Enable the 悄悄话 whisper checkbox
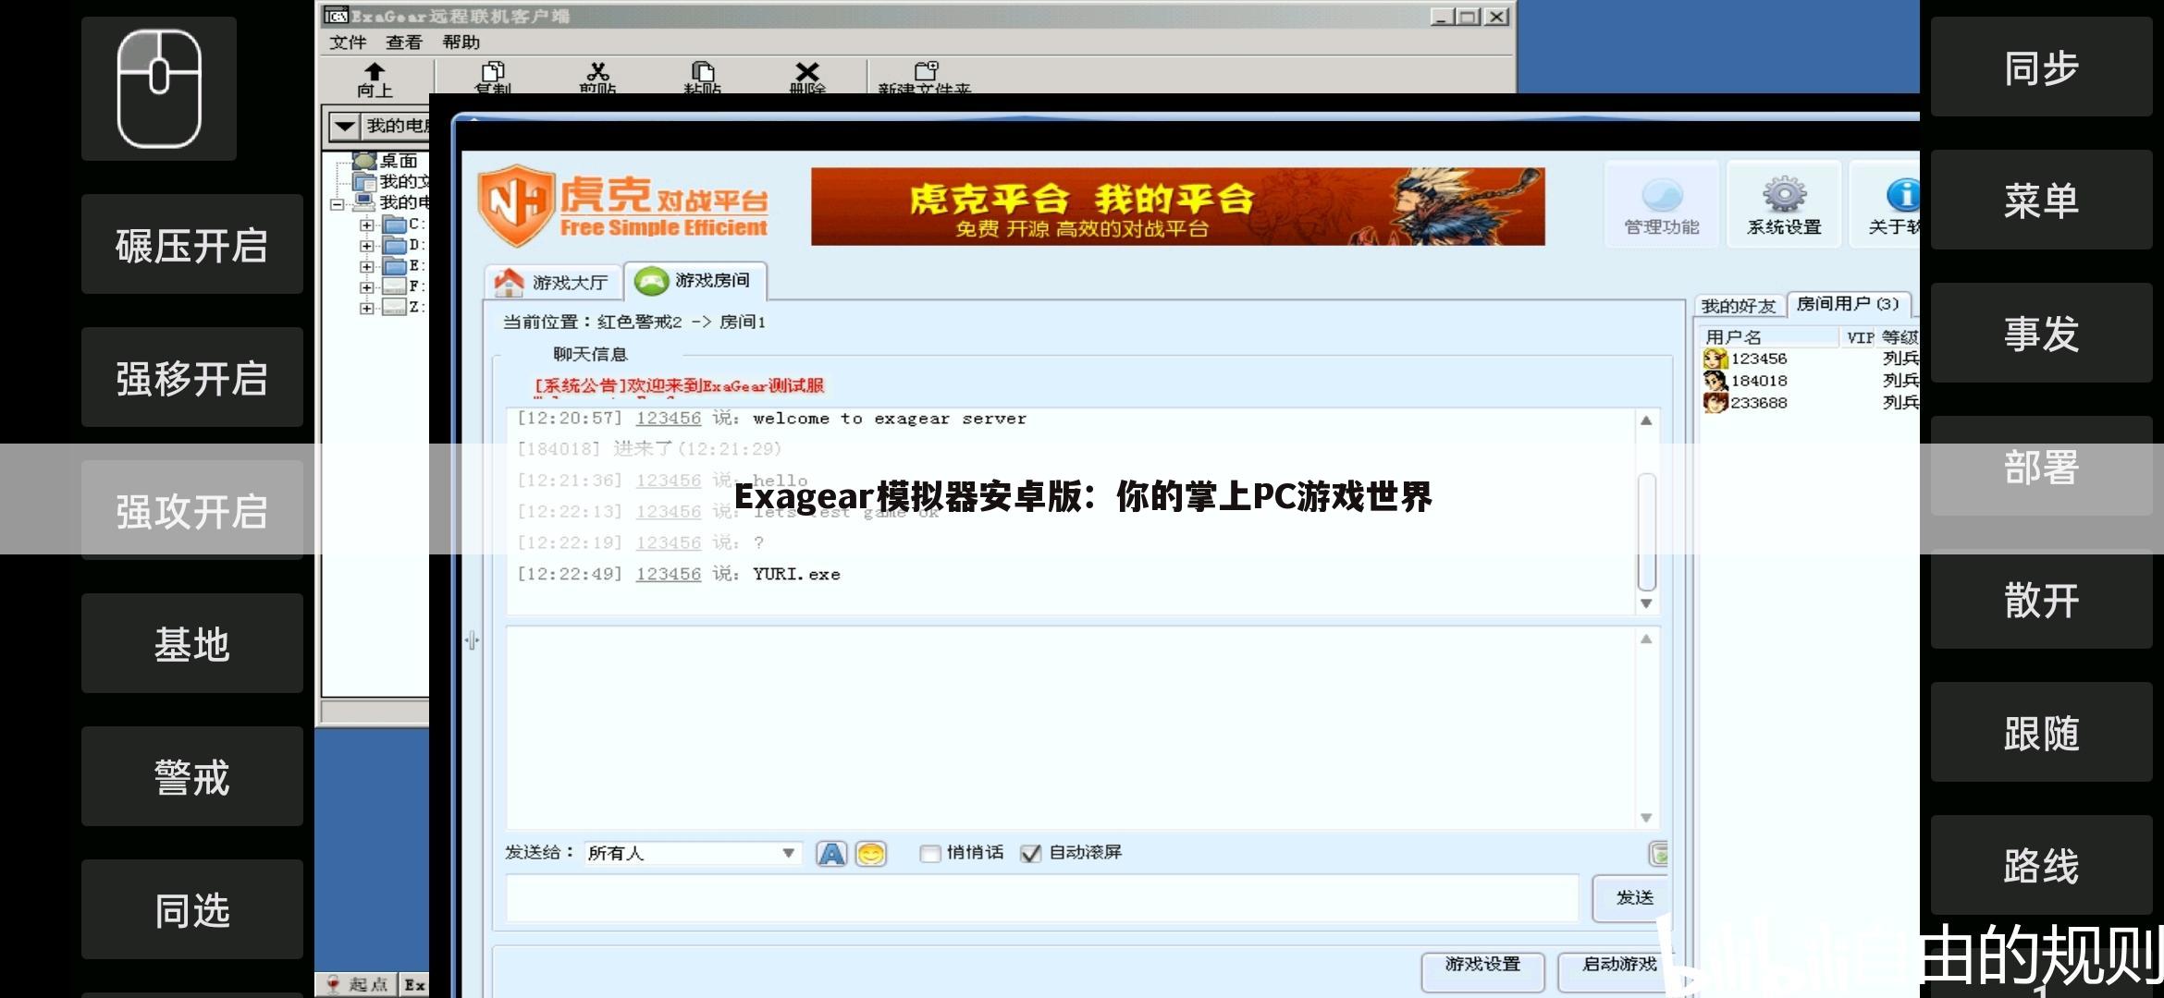 click(930, 854)
